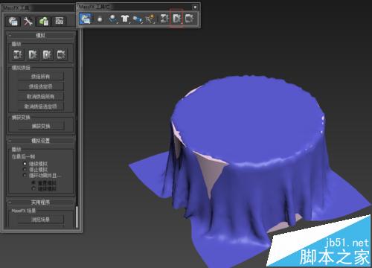Click the 模拟烘焙 group label
372x268 pixels.
[x=21, y=68]
